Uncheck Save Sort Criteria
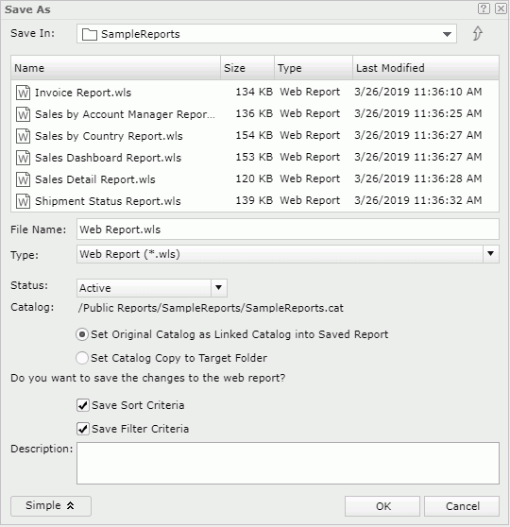 click(83, 405)
